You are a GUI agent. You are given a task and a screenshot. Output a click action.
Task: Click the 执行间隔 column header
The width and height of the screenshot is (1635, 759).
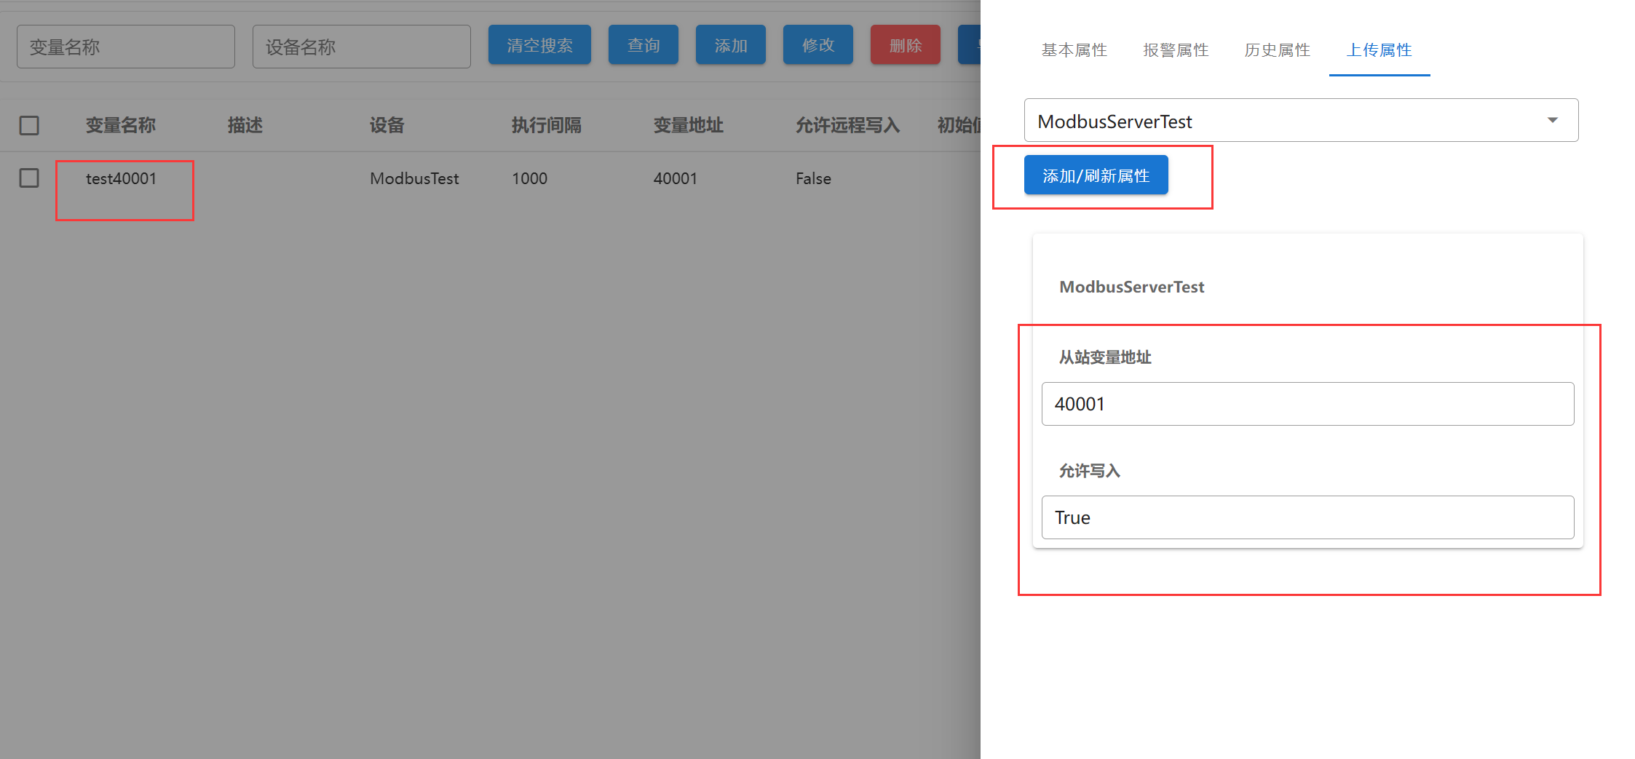[x=546, y=125]
